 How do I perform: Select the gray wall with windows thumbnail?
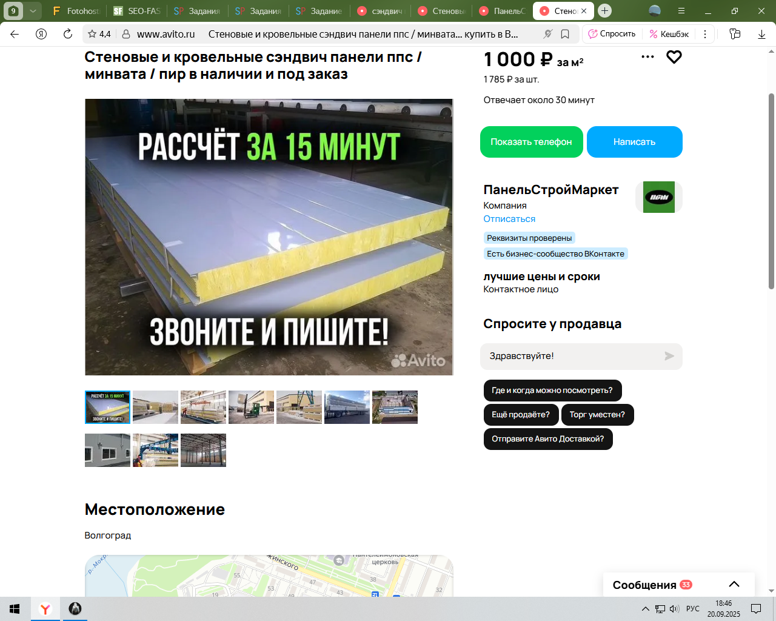click(107, 450)
